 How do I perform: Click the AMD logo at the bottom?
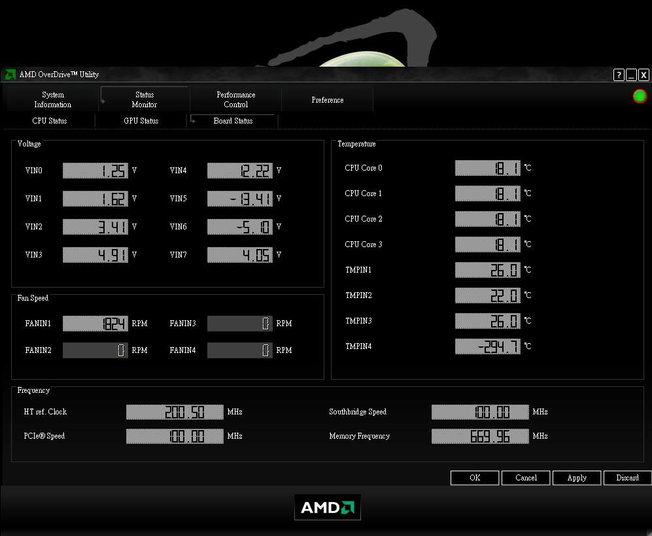(327, 507)
